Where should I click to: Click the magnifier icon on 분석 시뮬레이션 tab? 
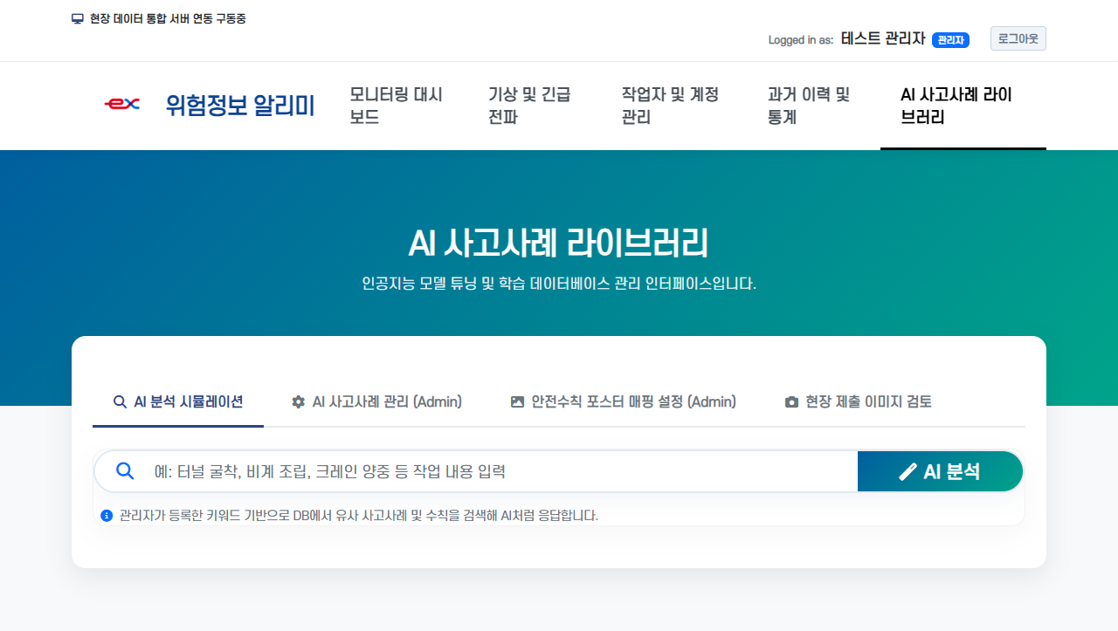[121, 402]
